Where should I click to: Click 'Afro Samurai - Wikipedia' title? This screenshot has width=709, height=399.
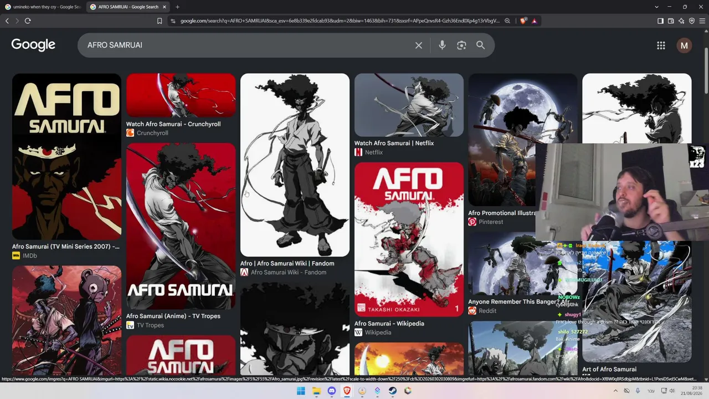click(x=389, y=324)
